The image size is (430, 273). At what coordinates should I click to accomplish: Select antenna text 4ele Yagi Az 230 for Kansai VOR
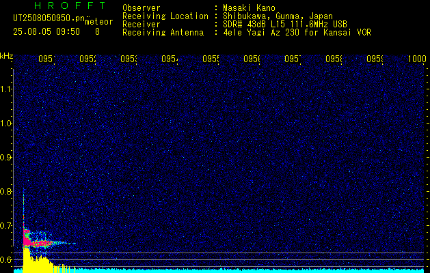[297, 33]
